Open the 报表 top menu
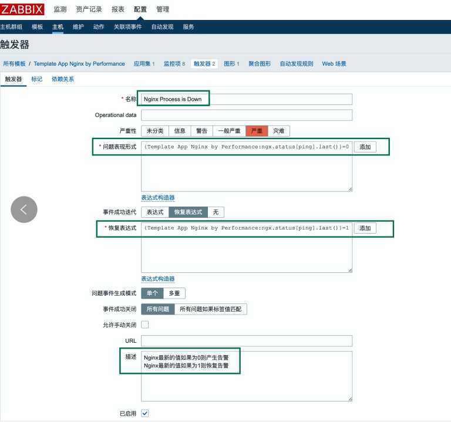 point(118,9)
